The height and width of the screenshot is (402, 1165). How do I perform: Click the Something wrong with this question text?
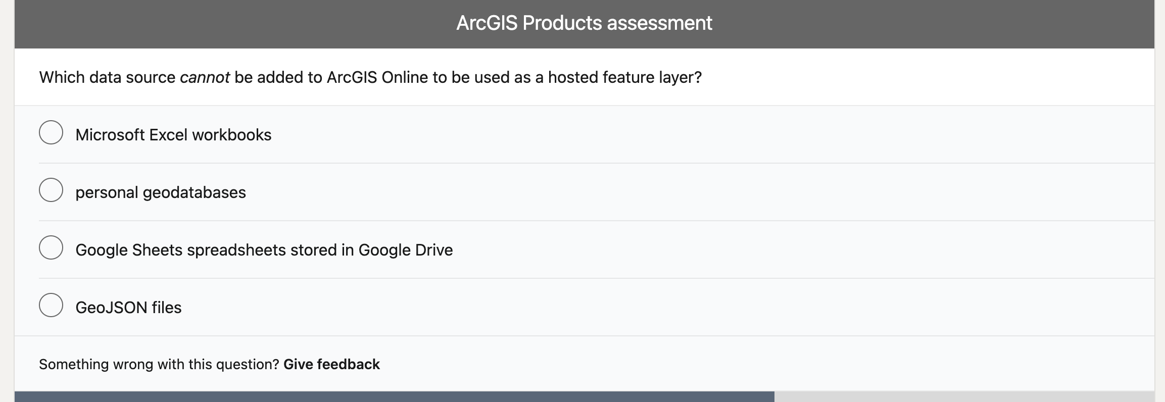pos(159,364)
